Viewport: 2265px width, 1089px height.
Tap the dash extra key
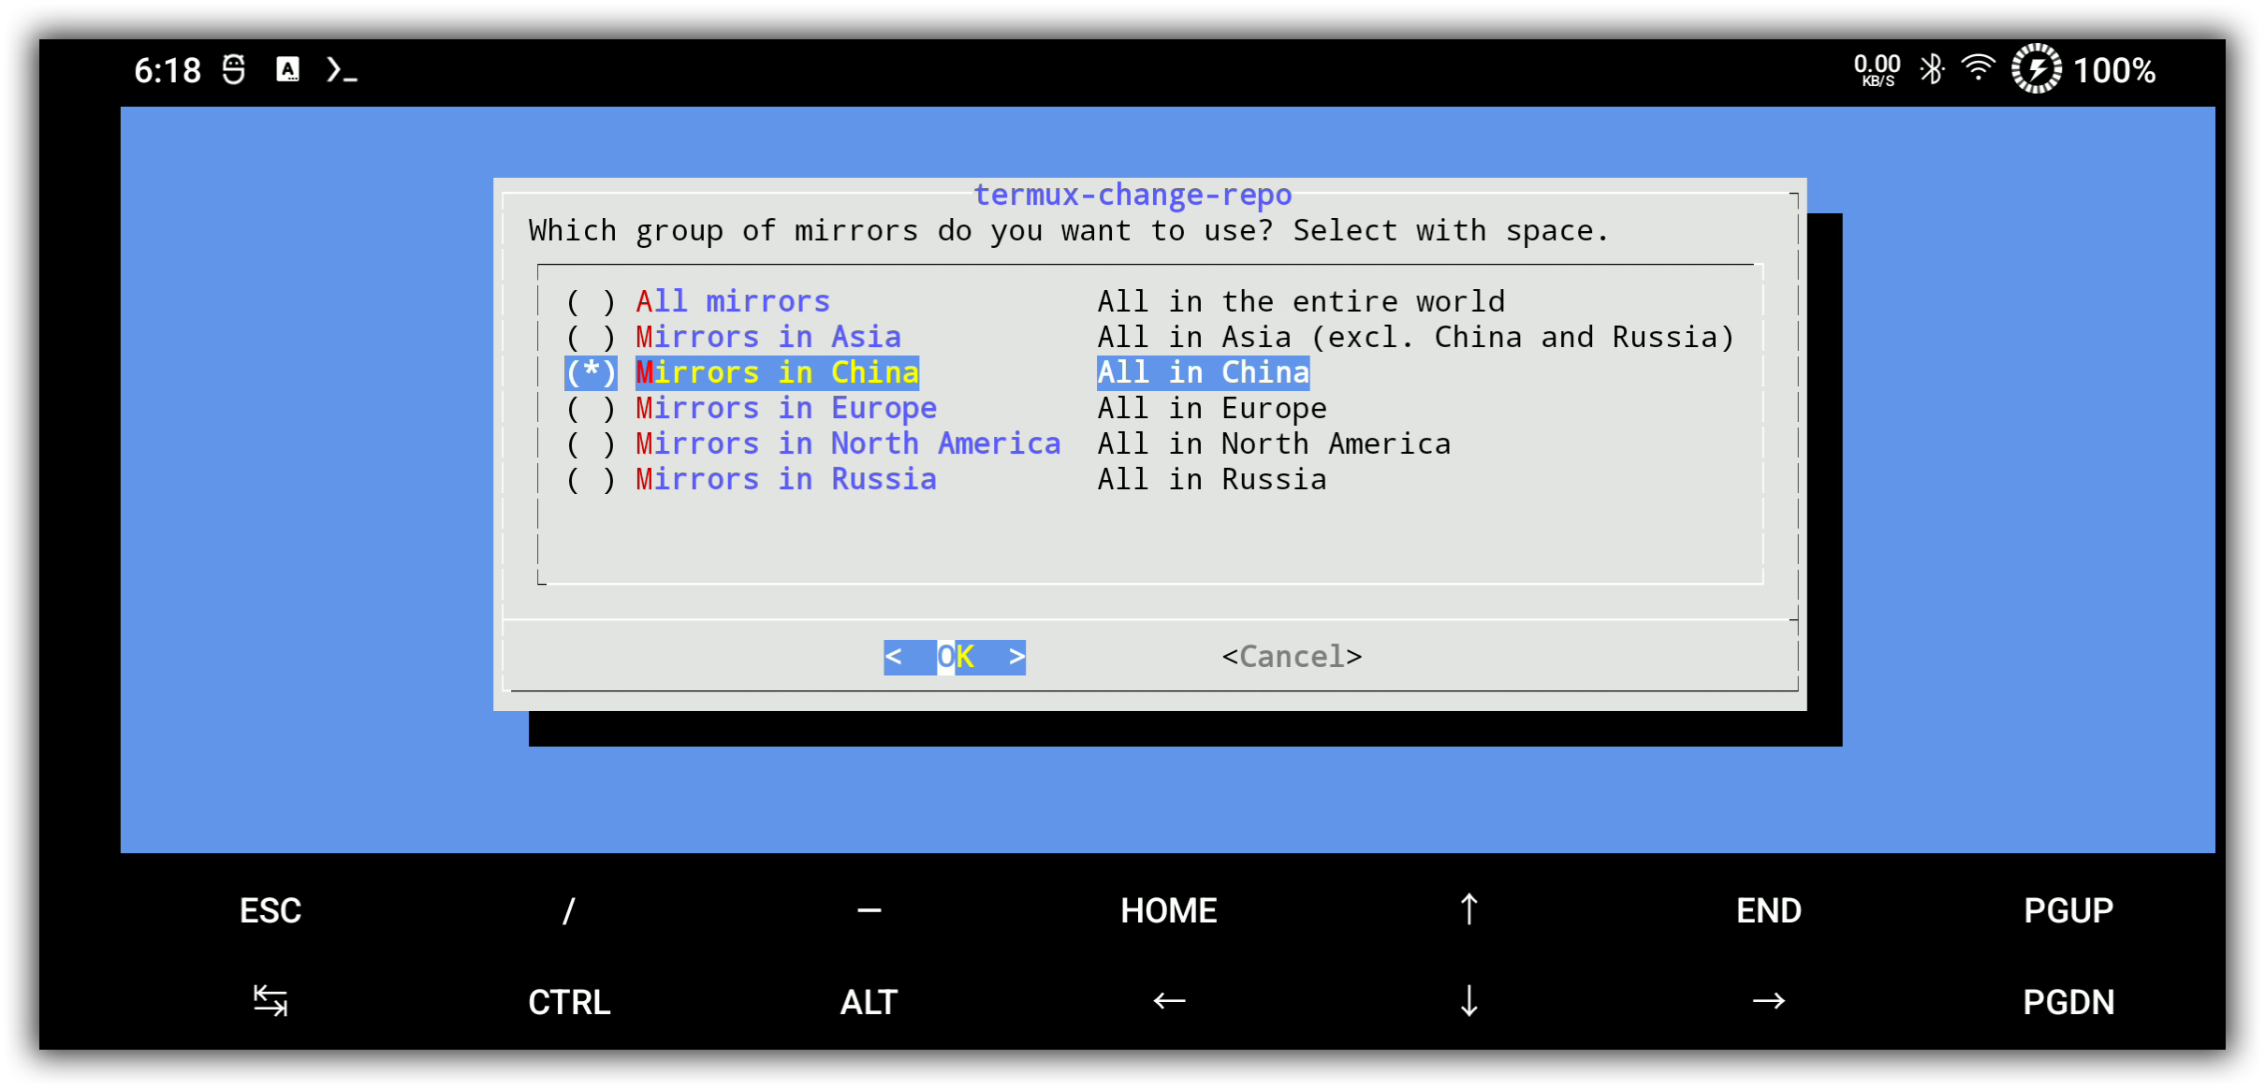click(x=869, y=910)
